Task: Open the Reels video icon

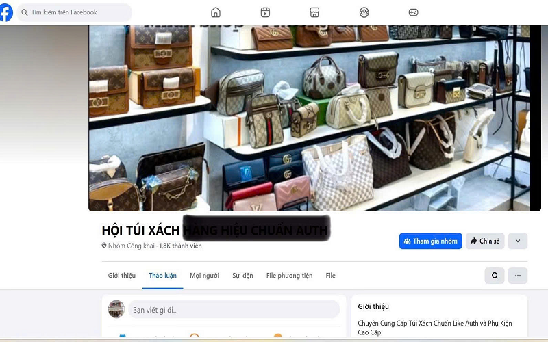Action: click(265, 12)
